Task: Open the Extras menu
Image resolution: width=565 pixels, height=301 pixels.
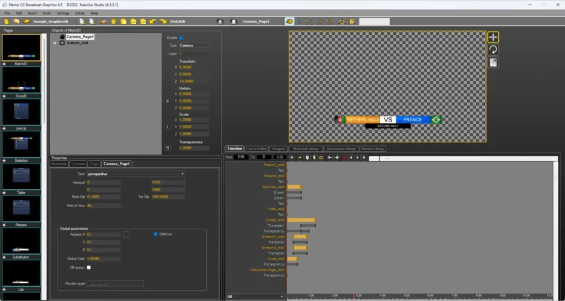Action: [80, 13]
